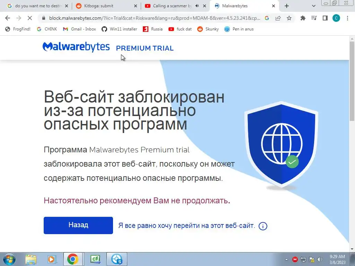Open Windows Explorer from the taskbar
Viewport: 355px width, 266px height.
31,259
